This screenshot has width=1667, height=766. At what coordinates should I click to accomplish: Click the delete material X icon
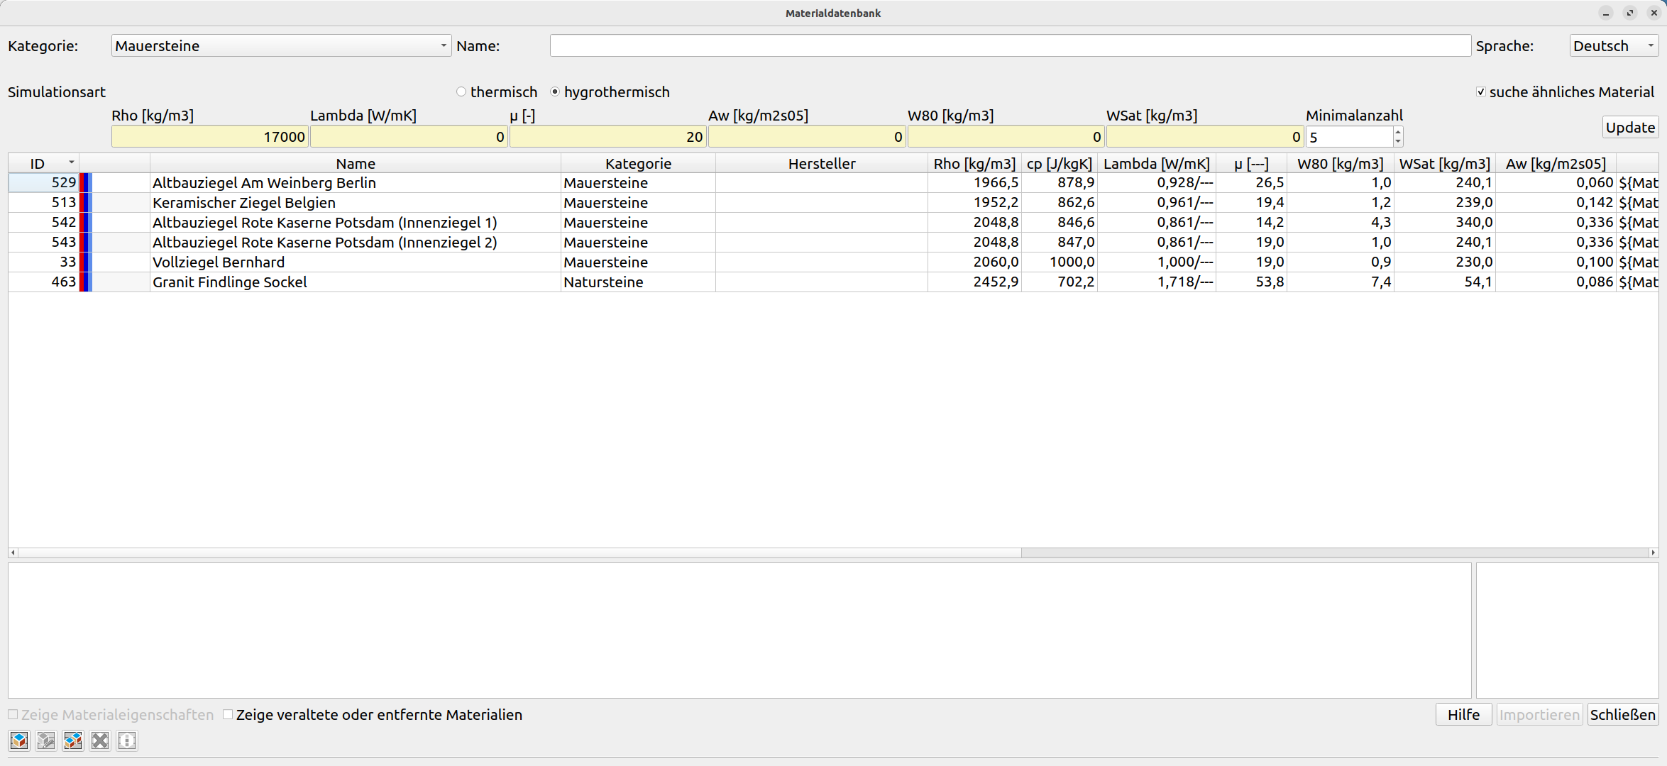[100, 740]
